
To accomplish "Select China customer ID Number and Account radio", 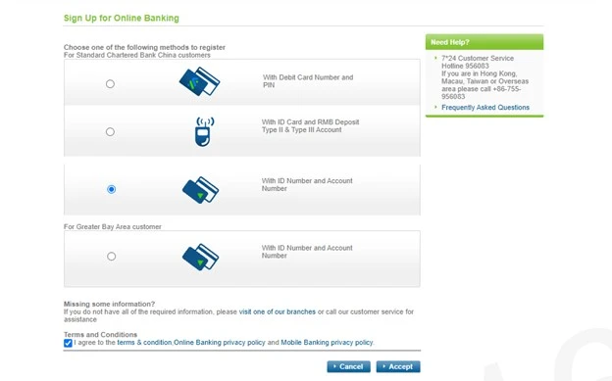I will [111, 189].
